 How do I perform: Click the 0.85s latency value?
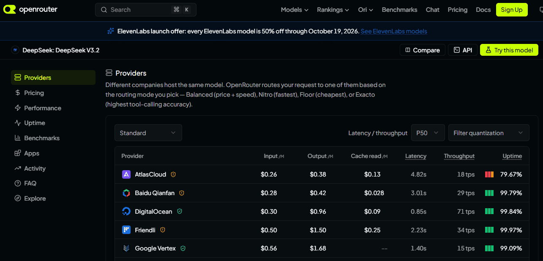[x=418, y=212]
